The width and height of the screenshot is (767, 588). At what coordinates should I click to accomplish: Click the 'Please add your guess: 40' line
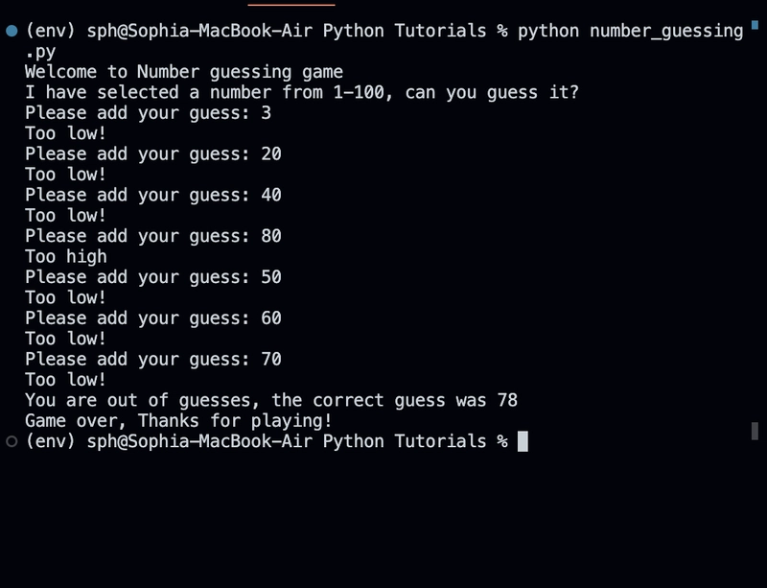click(x=153, y=196)
